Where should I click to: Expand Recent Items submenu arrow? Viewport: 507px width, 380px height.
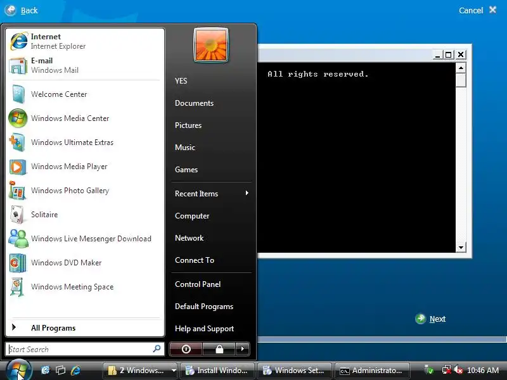[247, 193]
